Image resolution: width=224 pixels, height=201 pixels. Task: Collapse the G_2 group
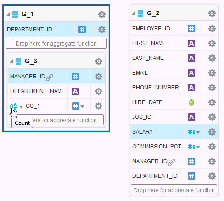tap(133, 13)
